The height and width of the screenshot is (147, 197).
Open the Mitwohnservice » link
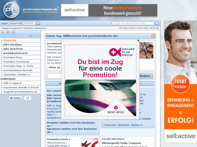[x=57, y=143]
